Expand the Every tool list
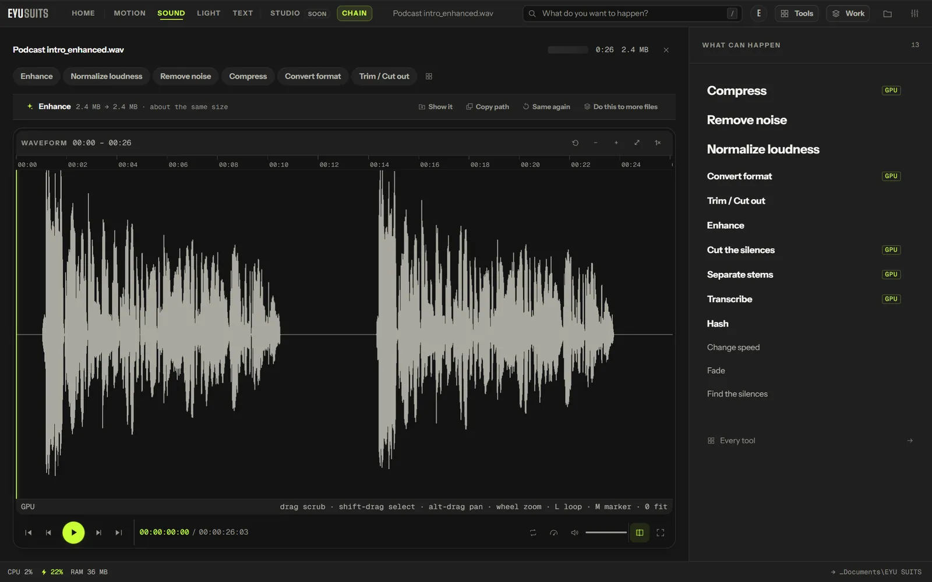932x582 pixels. [x=810, y=441]
